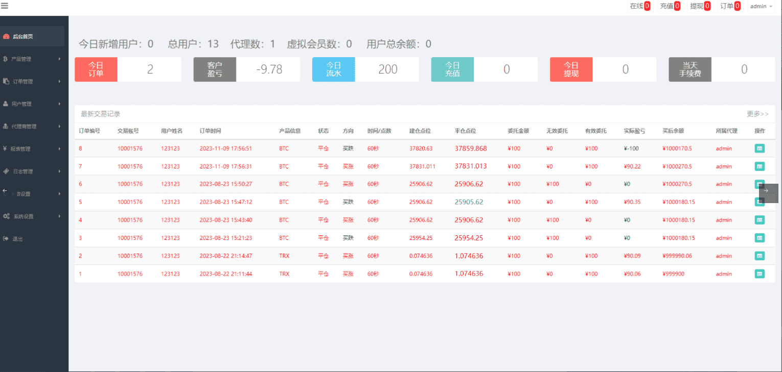782x372 pixels.
Task: Click the gears icon beside 系统设置
Action: click(x=6, y=216)
